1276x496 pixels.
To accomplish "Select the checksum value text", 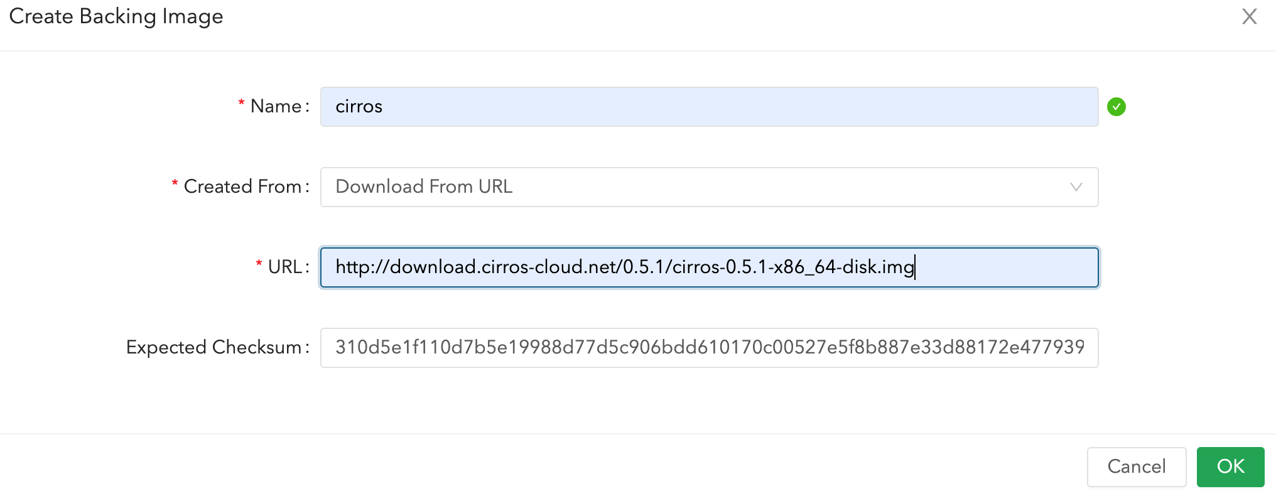I will pyautogui.click(x=710, y=347).
